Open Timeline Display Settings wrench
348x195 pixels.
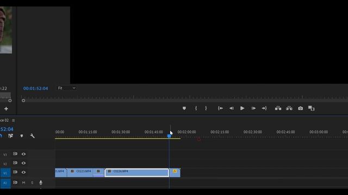tap(33, 136)
